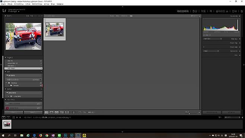The image size is (245, 138).
Task: Toggle filter lock icon in filter bar
Action: point(200,16)
